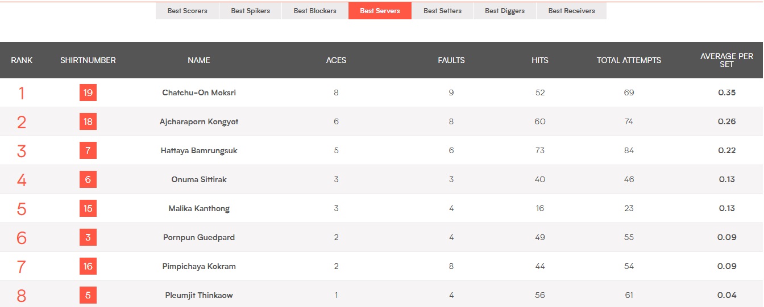Show the Best Receivers tab
The width and height of the screenshot is (764, 307).
point(571,11)
